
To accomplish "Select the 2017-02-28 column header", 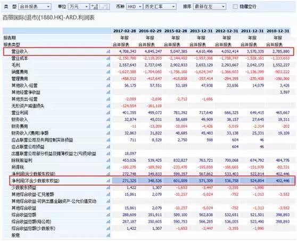I will (125, 31).
